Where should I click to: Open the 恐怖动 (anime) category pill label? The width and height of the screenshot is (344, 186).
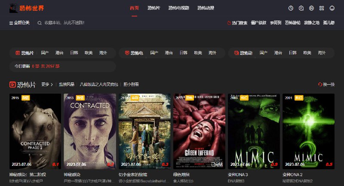(243, 53)
